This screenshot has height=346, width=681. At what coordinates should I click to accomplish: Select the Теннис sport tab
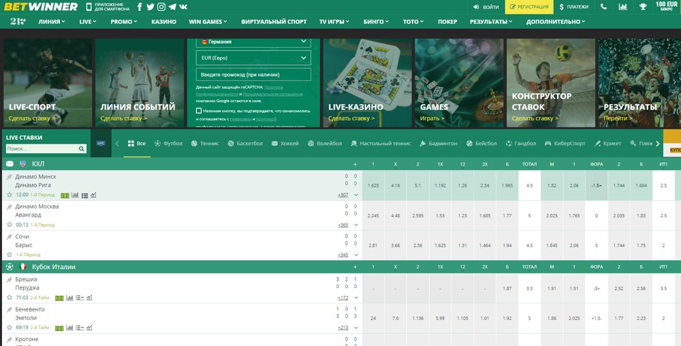(205, 143)
